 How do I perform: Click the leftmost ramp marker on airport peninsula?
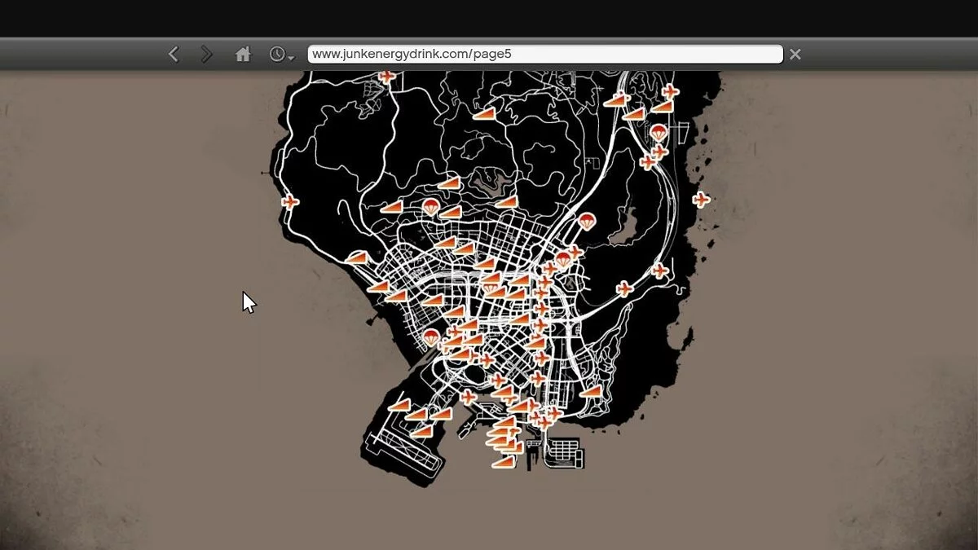coord(399,405)
